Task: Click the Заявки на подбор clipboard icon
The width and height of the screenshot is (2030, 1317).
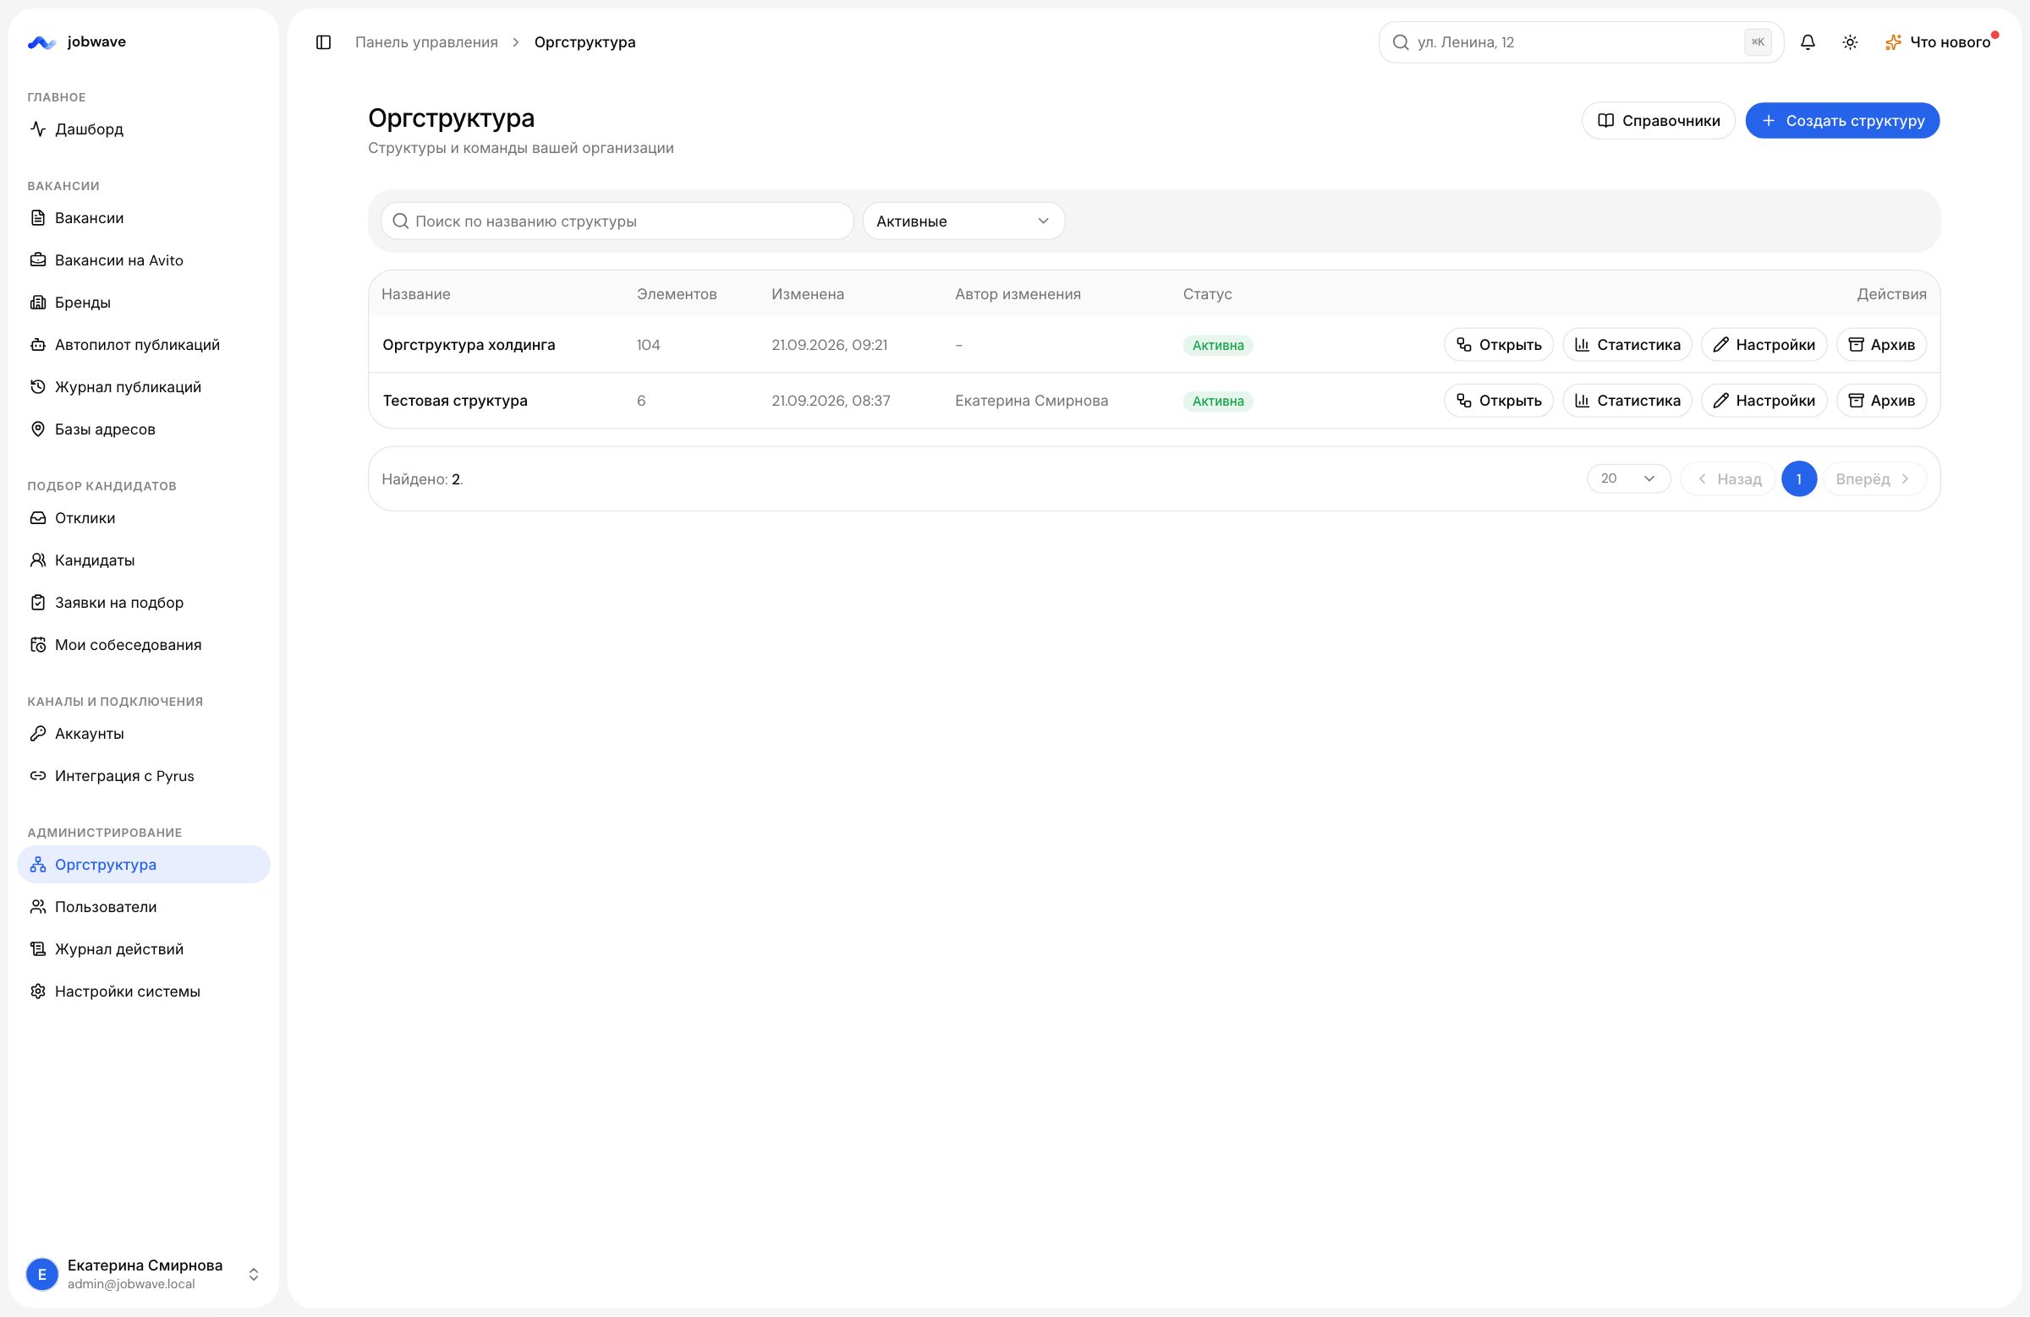Action: pyautogui.click(x=37, y=602)
